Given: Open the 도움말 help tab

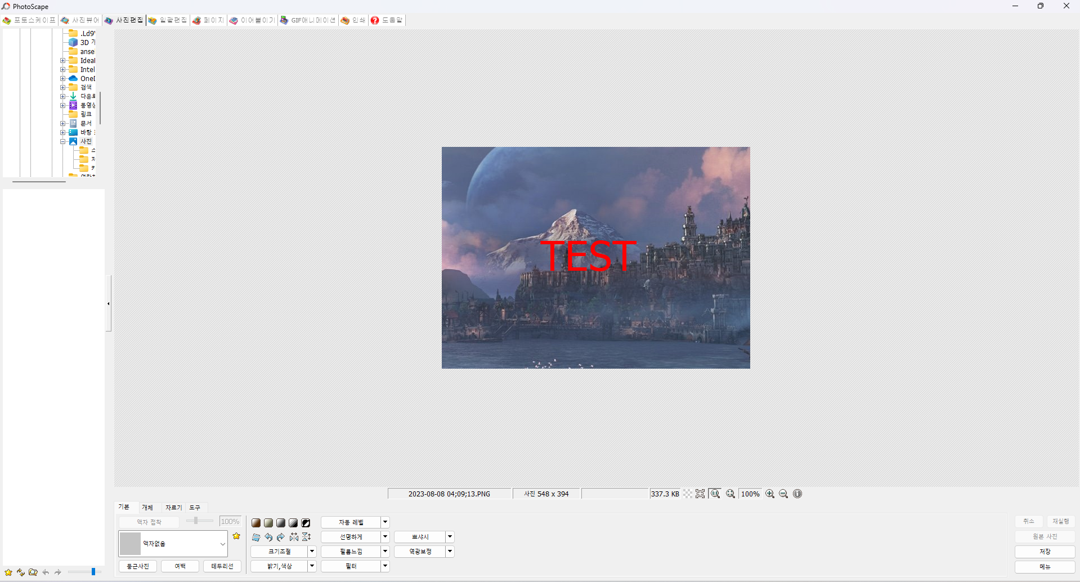Looking at the screenshot, I should (x=387, y=20).
